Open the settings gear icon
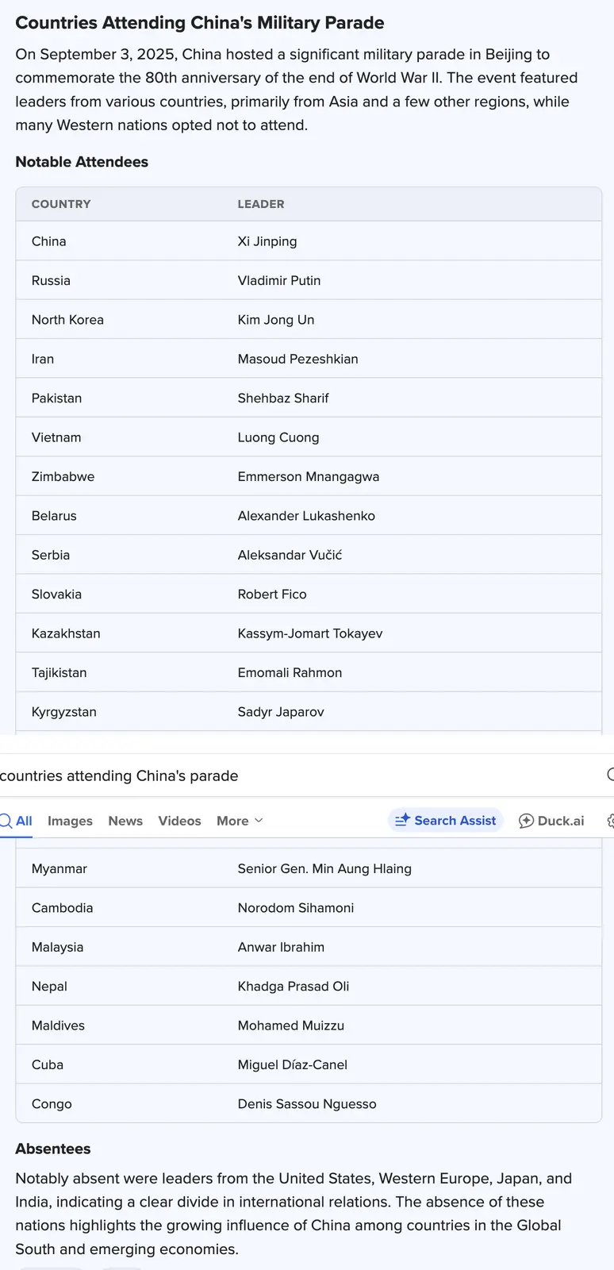This screenshot has height=1270, width=614. pyautogui.click(x=610, y=821)
